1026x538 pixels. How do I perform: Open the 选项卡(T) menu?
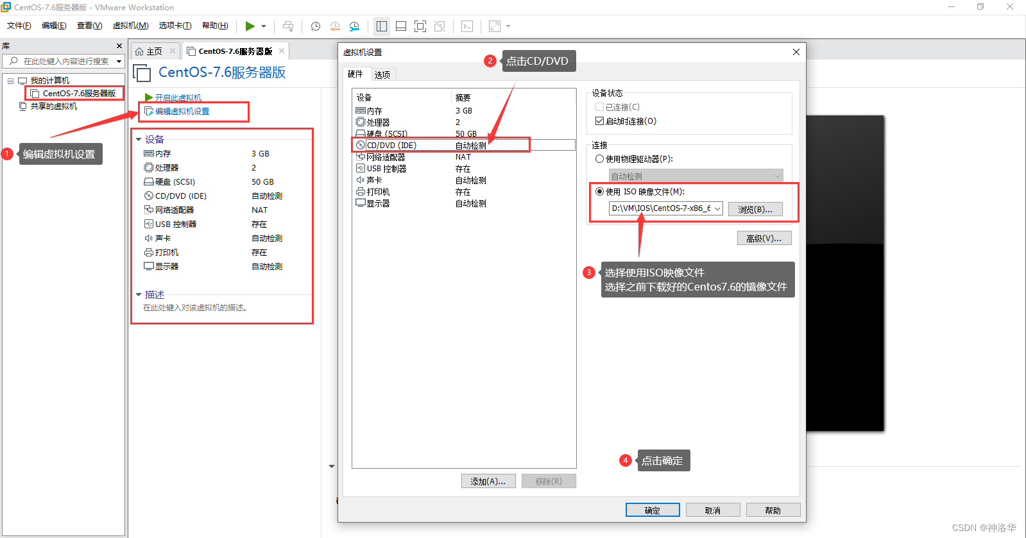pos(175,26)
